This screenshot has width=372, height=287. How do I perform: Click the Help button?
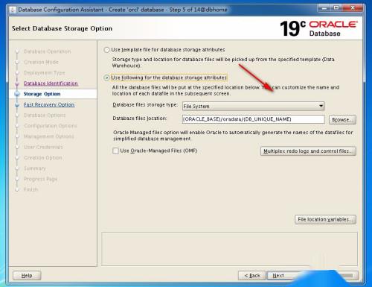27,276
